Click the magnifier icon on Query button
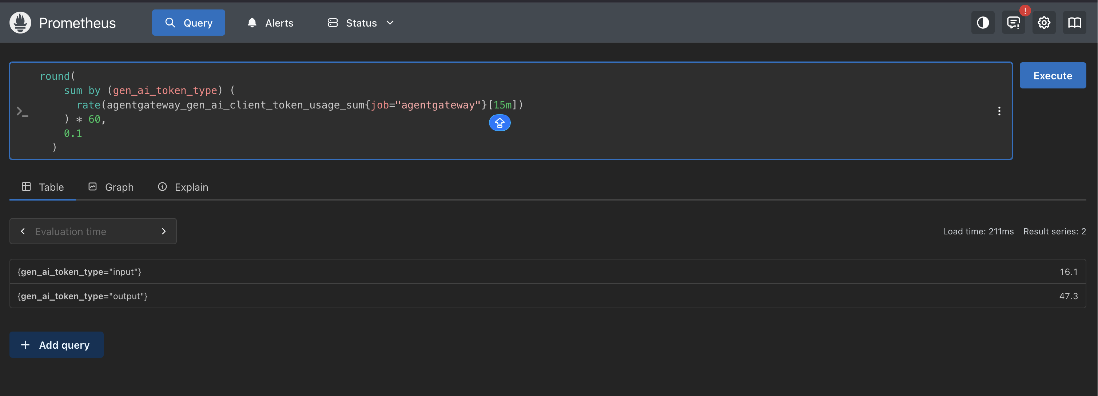1098x396 pixels. [170, 23]
